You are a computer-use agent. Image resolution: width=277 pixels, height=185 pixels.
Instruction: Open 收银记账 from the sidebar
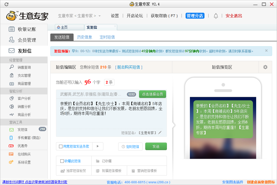[27, 29]
